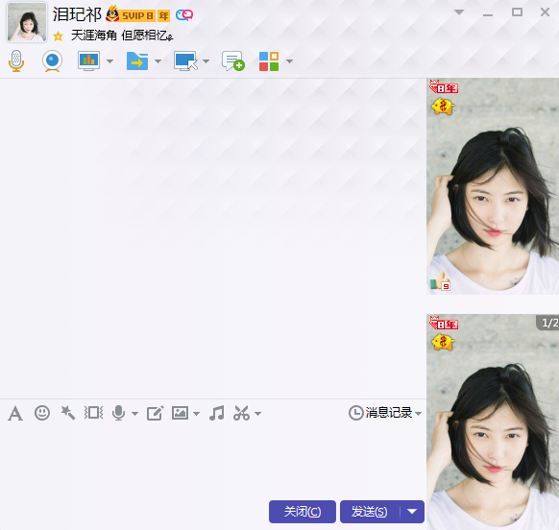Expand the send picture dropdown arrow
The image size is (559, 530).
[197, 414]
